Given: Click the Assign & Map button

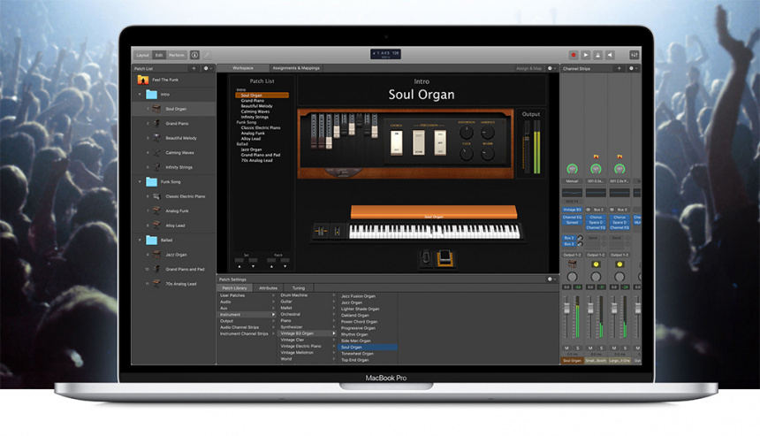Looking at the screenshot, I should pos(529,68).
